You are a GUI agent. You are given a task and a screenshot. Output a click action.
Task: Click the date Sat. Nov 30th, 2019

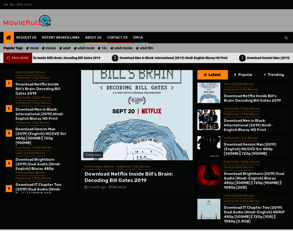17,5
